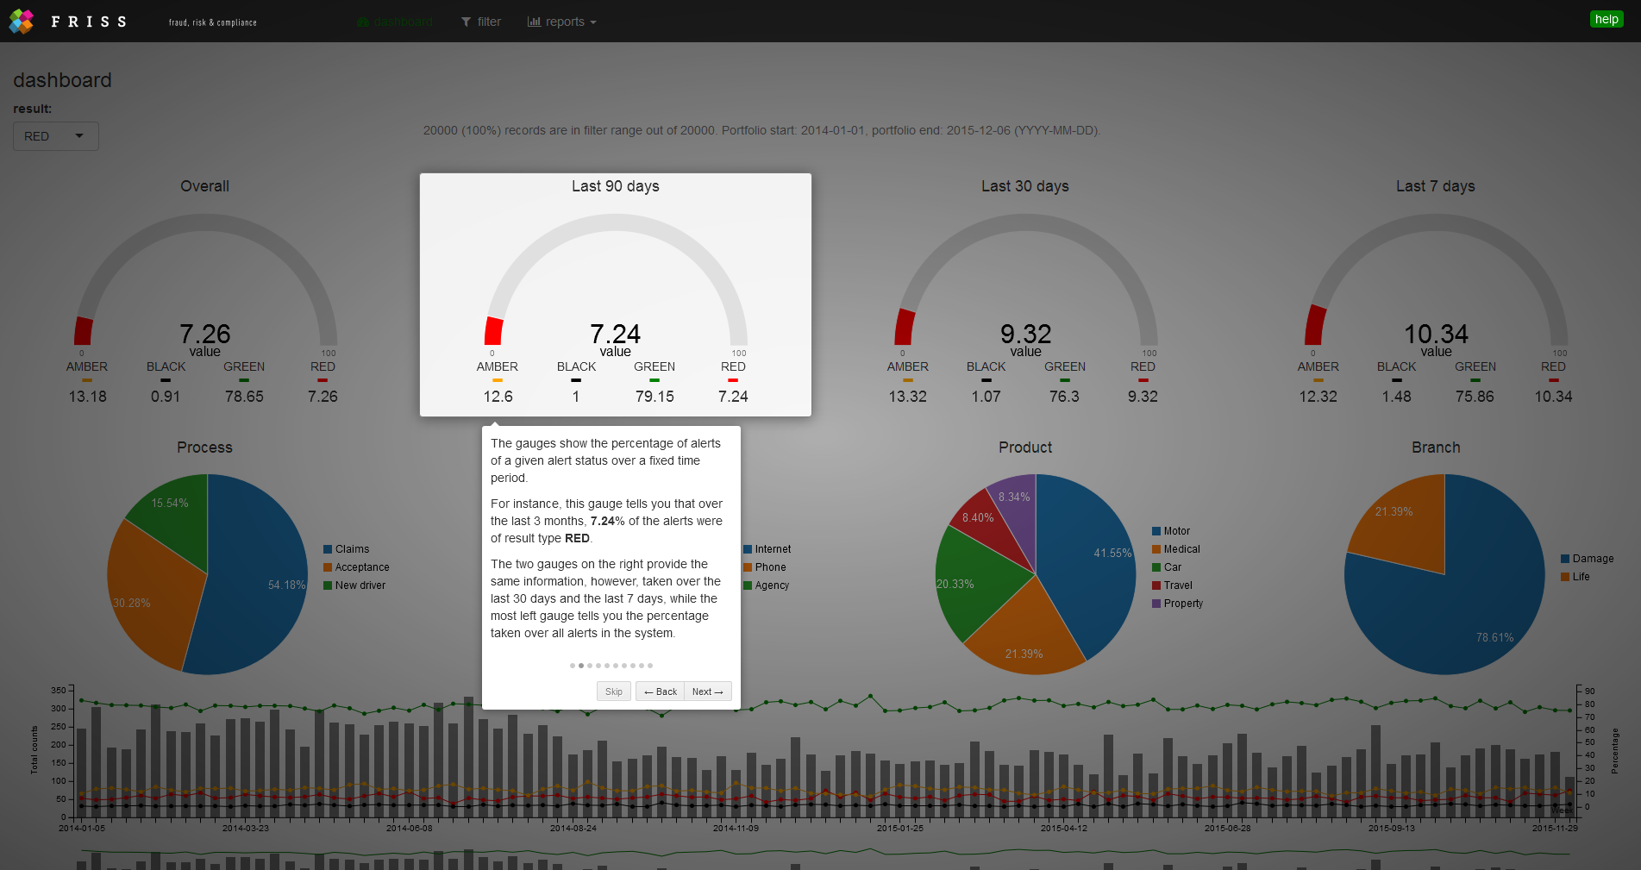This screenshot has height=870, width=1641.
Task: Open the result RED dropdown
Action: pos(55,136)
